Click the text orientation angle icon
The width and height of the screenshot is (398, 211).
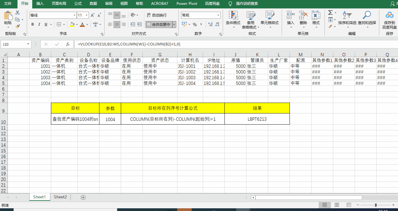coord(133,15)
